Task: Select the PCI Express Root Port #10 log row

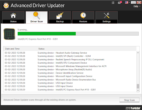Action: (x=70, y=90)
